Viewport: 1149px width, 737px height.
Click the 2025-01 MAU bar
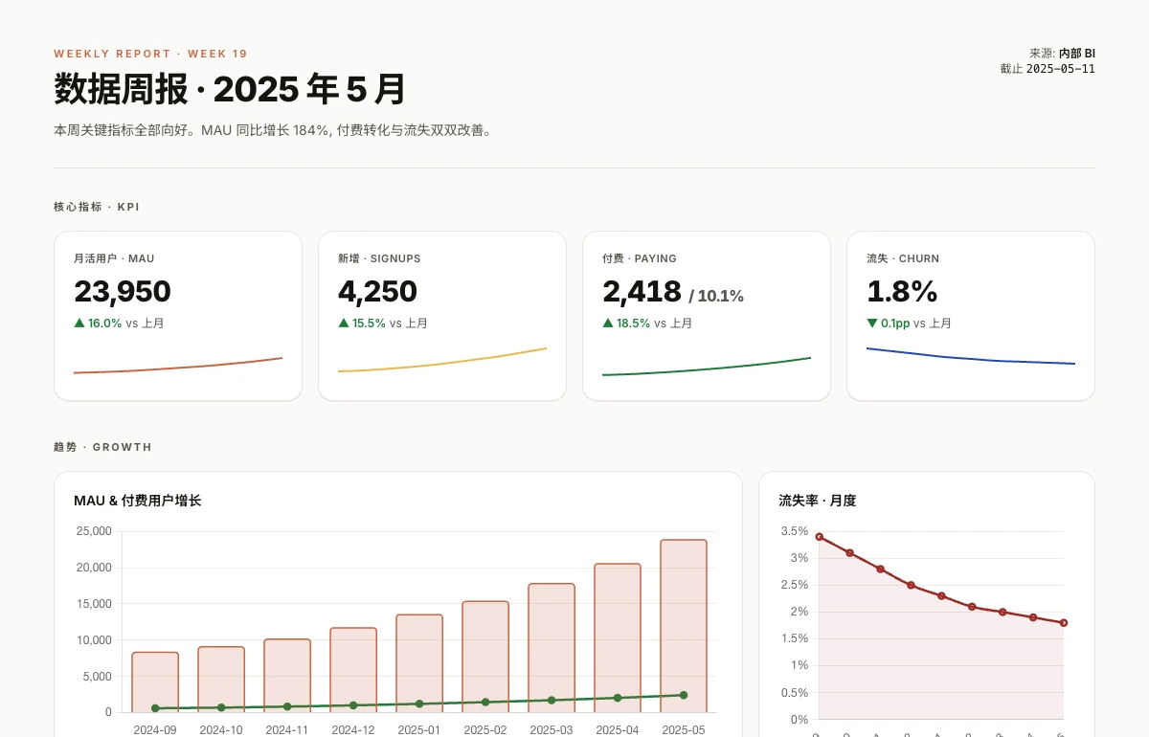point(419,663)
